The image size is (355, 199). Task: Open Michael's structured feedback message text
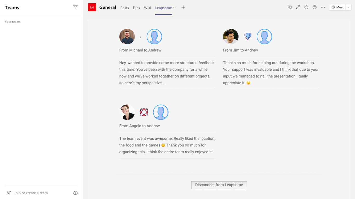coord(167,73)
